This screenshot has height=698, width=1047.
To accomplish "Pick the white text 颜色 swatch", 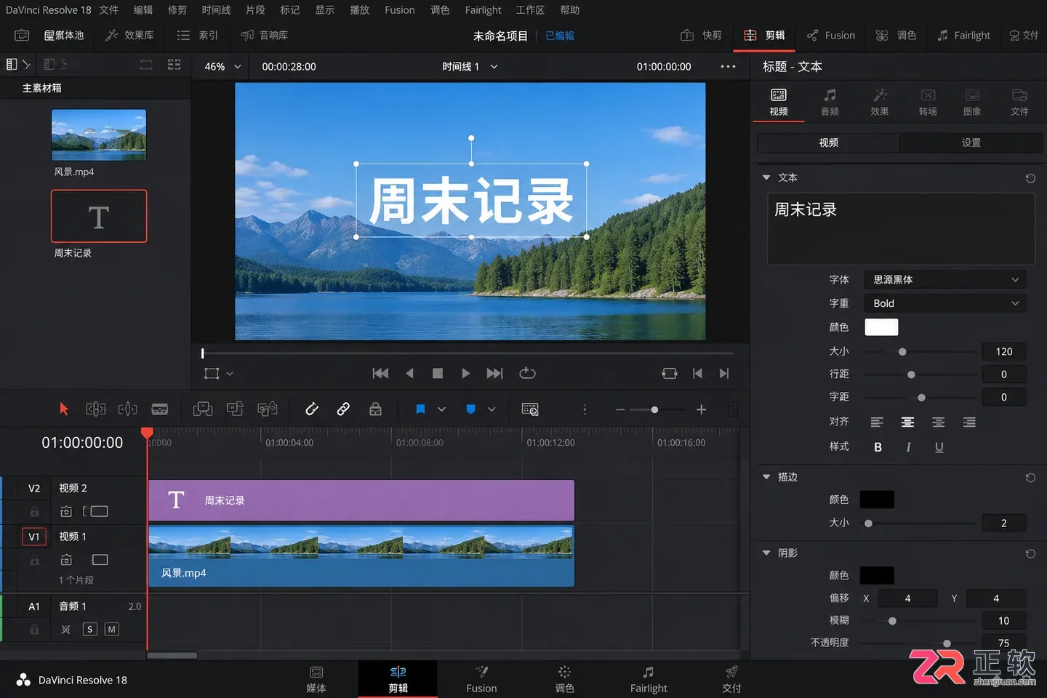I will coord(881,327).
